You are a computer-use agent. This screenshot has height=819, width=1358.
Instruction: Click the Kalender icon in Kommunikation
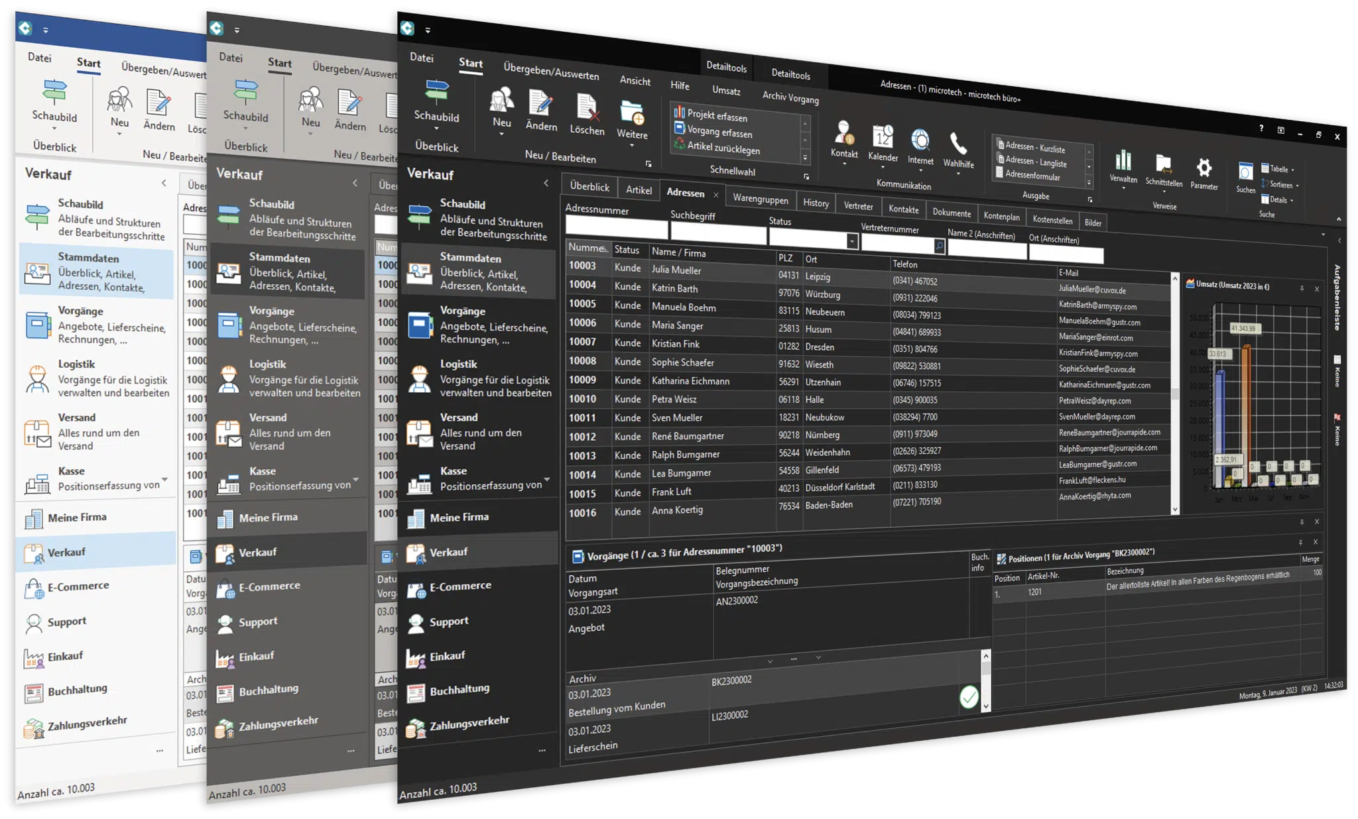pos(883,138)
